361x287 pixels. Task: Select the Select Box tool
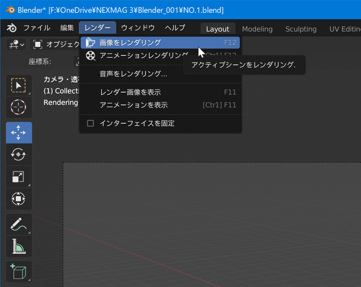(18, 85)
